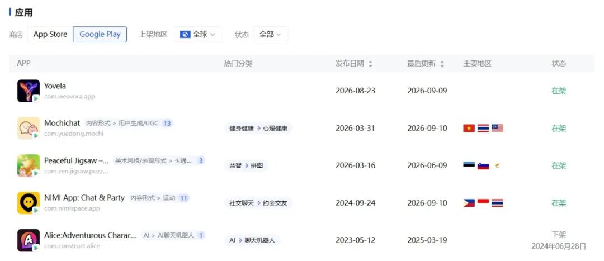Screen dimensions: 604x261
Task: Click com.weavora.app package name
Action: tap(69, 97)
